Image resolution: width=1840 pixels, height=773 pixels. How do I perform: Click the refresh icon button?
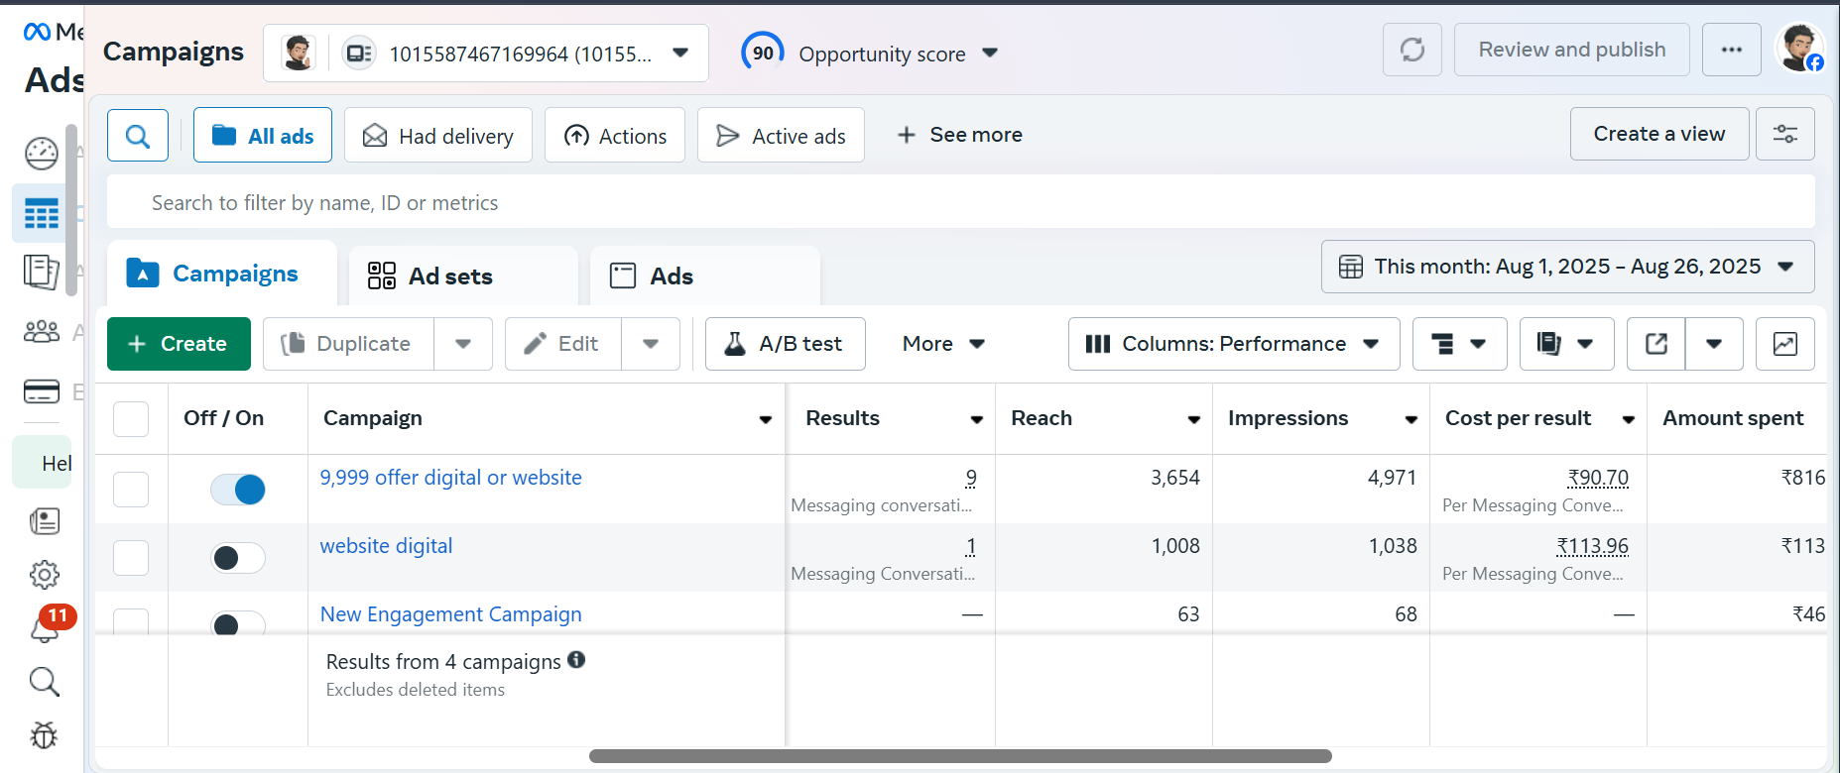click(x=1411, y=50)
